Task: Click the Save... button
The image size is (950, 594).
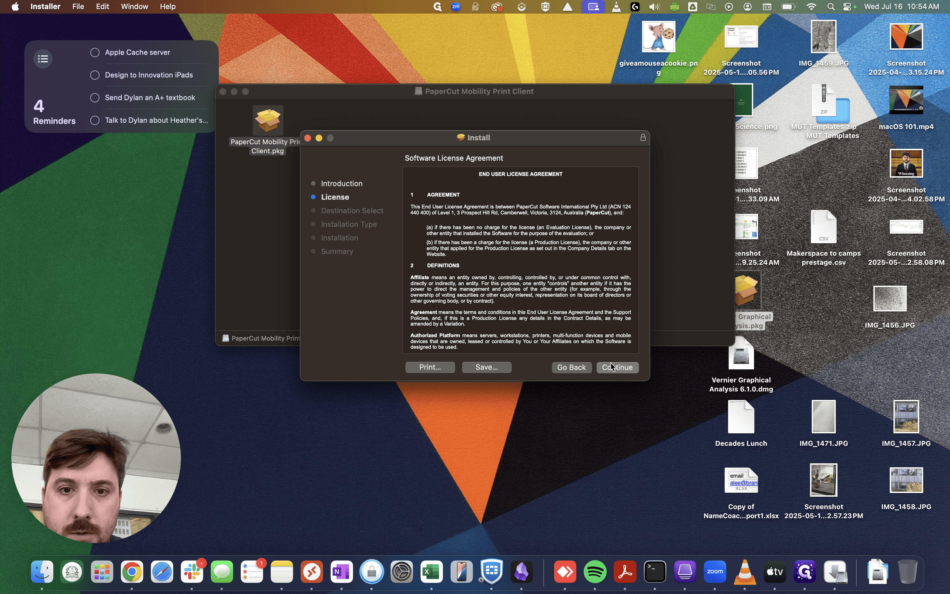Action: (487, 367)
